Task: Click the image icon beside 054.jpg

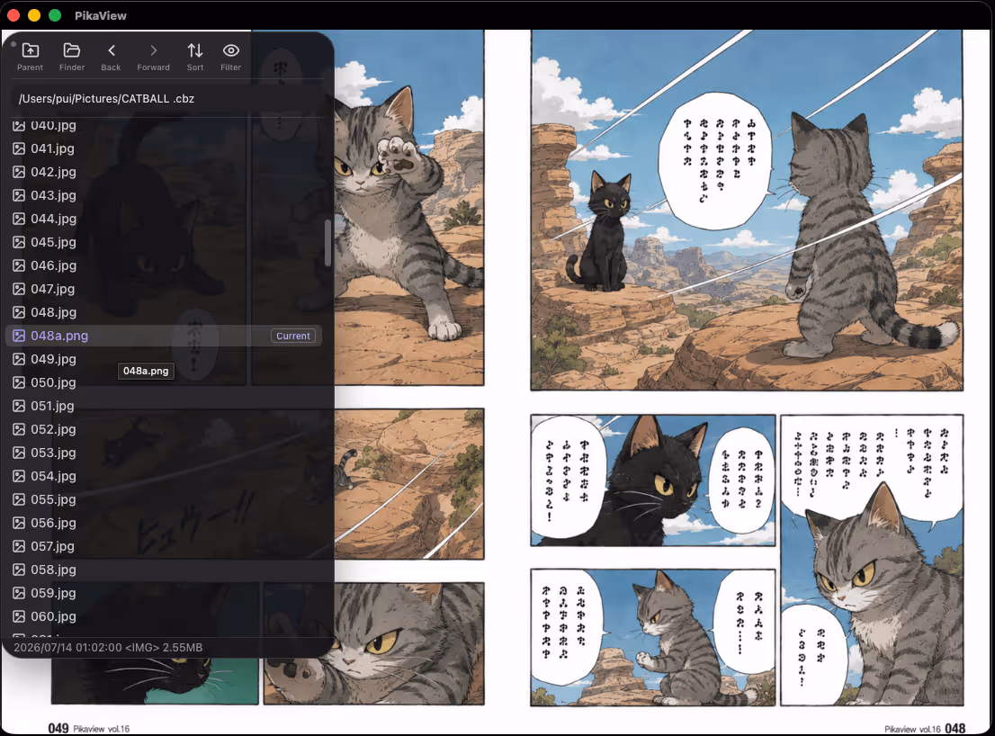Action: [19, 477]
